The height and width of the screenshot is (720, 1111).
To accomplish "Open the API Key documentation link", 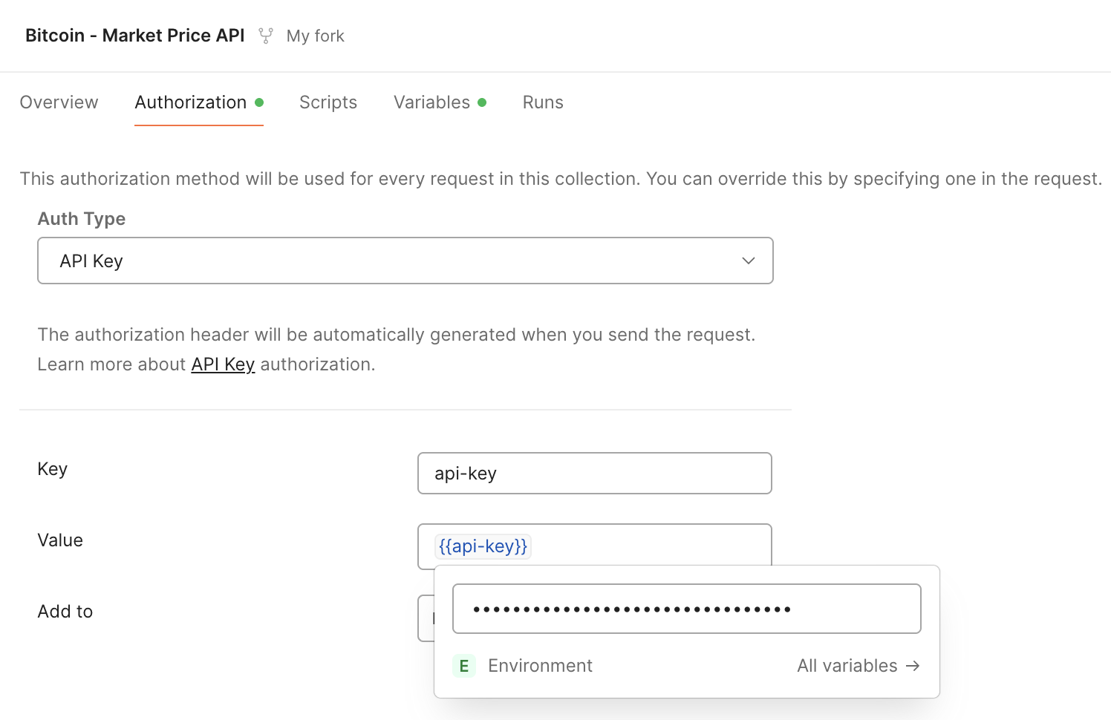I will click(223, 364).
